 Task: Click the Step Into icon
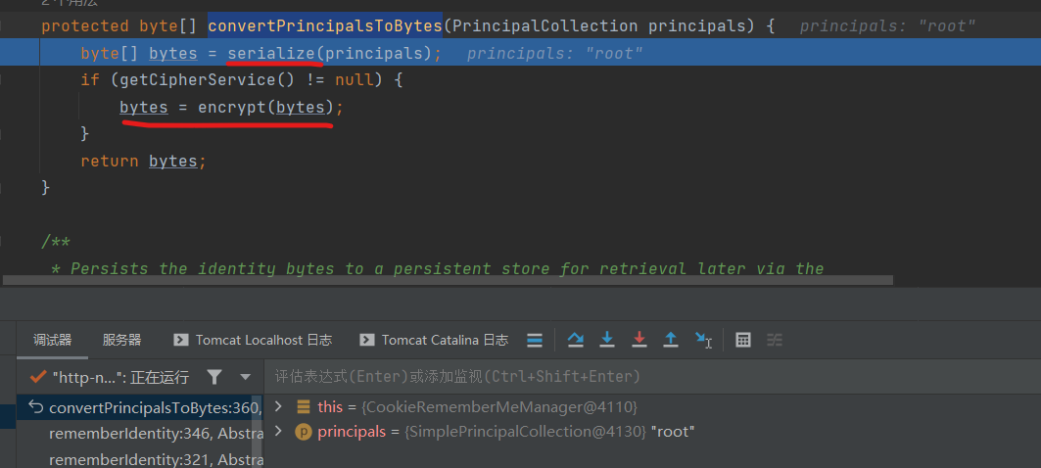607,340
